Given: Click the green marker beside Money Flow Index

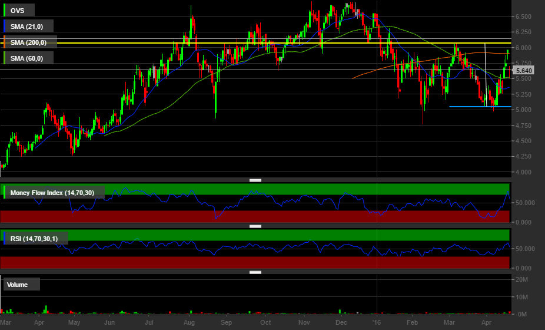Looking at the screenshot, I should pos(5,193).
